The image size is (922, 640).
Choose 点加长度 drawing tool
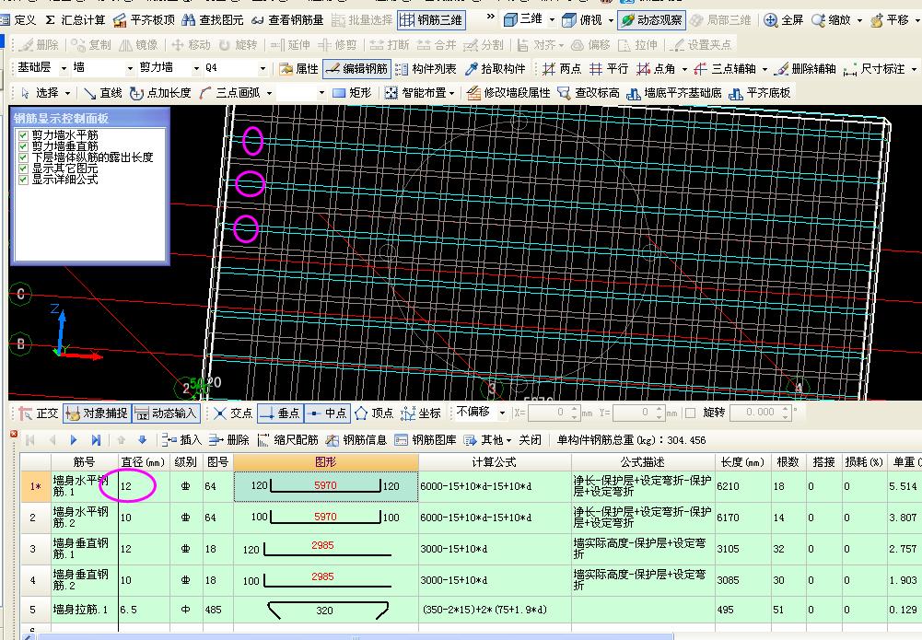[160, 93]
